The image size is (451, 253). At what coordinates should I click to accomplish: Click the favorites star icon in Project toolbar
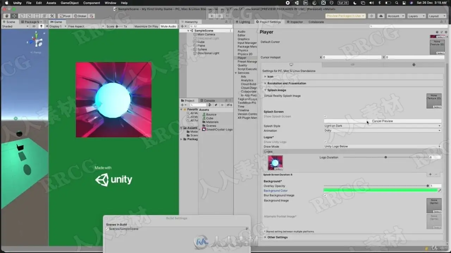[x=222, y=105]
